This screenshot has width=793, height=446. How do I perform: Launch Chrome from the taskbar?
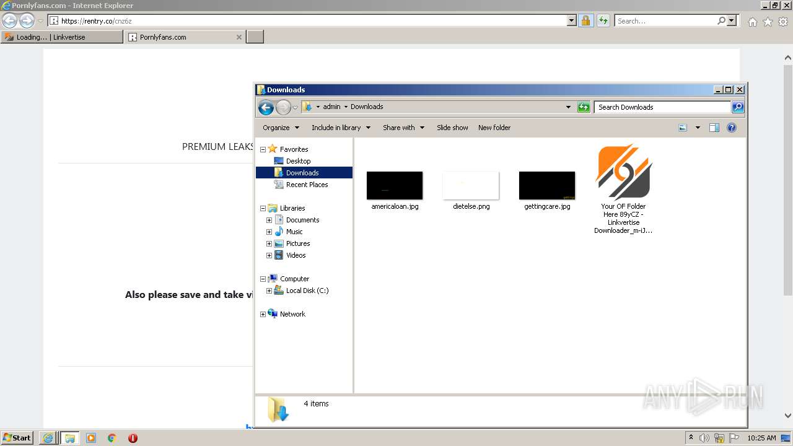coord(112,438)
